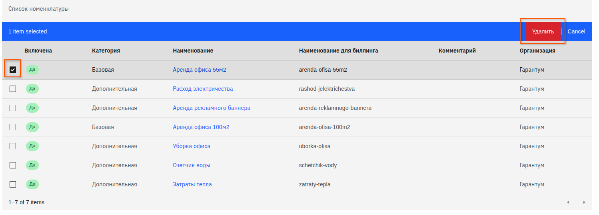
Task: Click the Да status badge for Счетчик воды
Action: [x=32, y=165]
